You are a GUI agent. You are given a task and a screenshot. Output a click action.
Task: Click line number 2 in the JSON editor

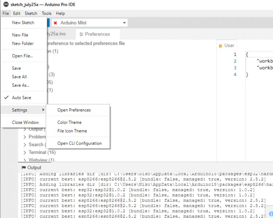coord(235,61)
